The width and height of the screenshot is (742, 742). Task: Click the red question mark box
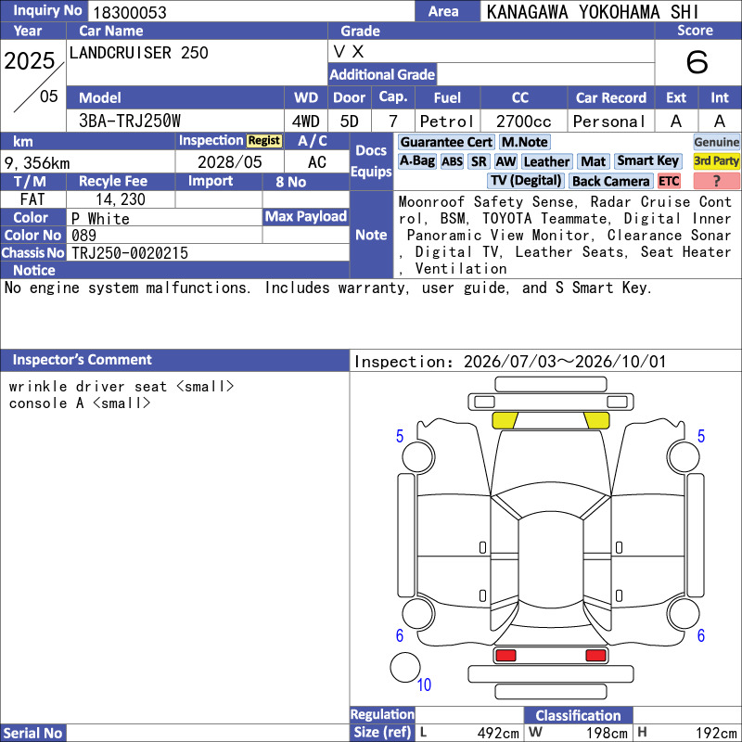[716, 181]
